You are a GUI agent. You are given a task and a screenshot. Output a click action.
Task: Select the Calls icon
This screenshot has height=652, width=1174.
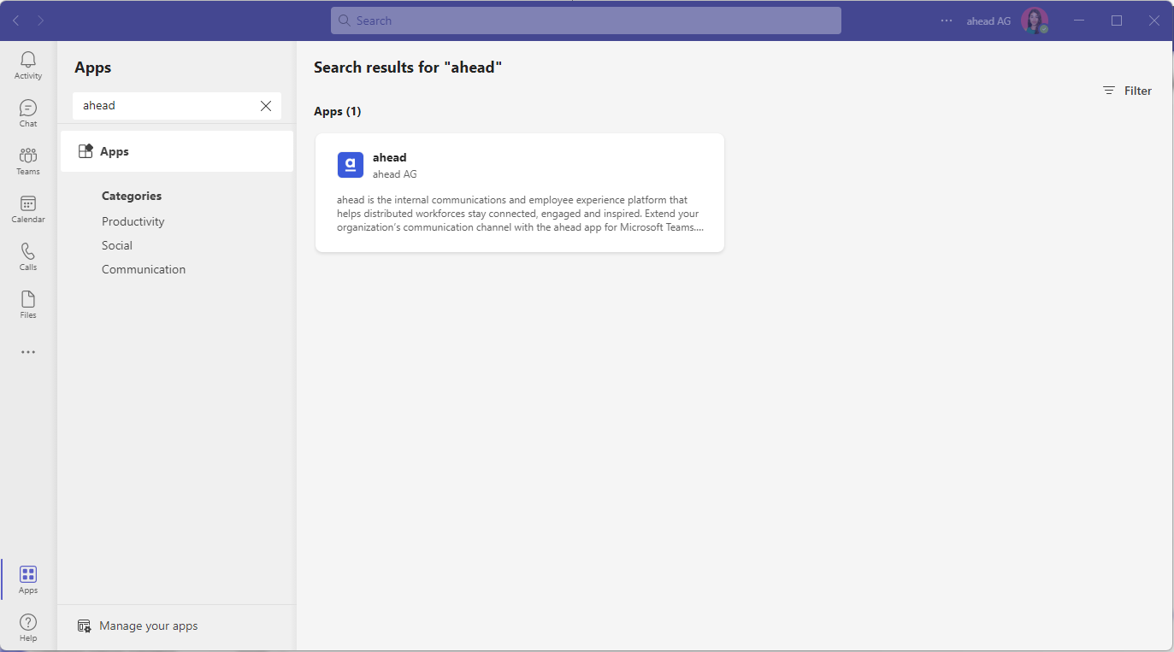click(27, 256)
